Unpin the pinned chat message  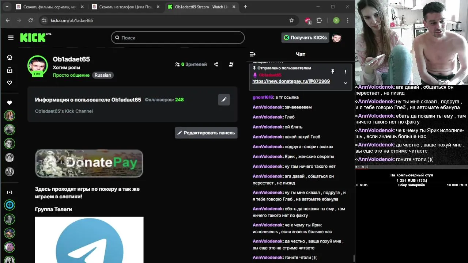(x=333, y=72)
